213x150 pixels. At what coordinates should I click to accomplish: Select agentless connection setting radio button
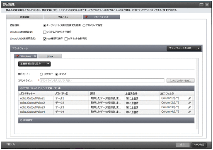tap(44, 26)
